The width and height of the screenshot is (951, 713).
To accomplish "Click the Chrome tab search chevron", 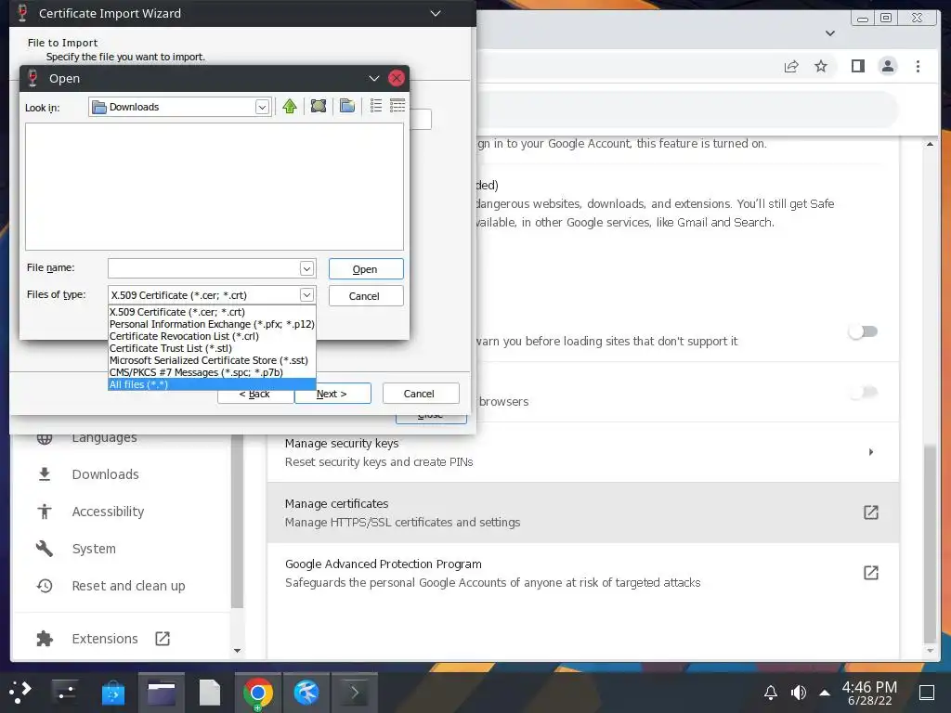I will pyautogui.click(x=830, y=33).
